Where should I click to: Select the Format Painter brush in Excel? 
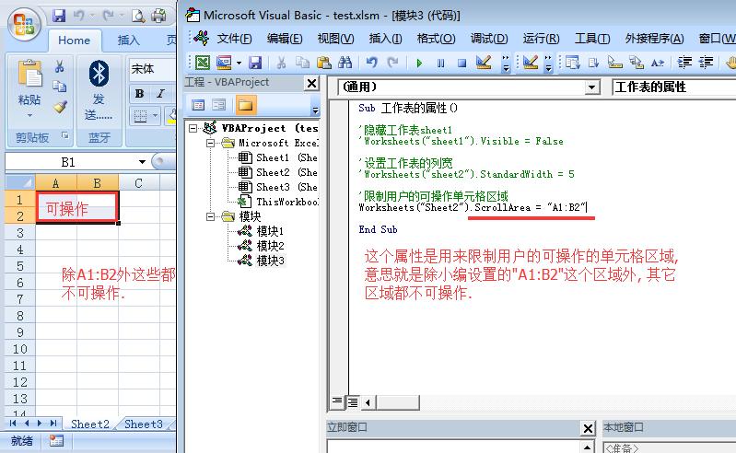point(60,107)
